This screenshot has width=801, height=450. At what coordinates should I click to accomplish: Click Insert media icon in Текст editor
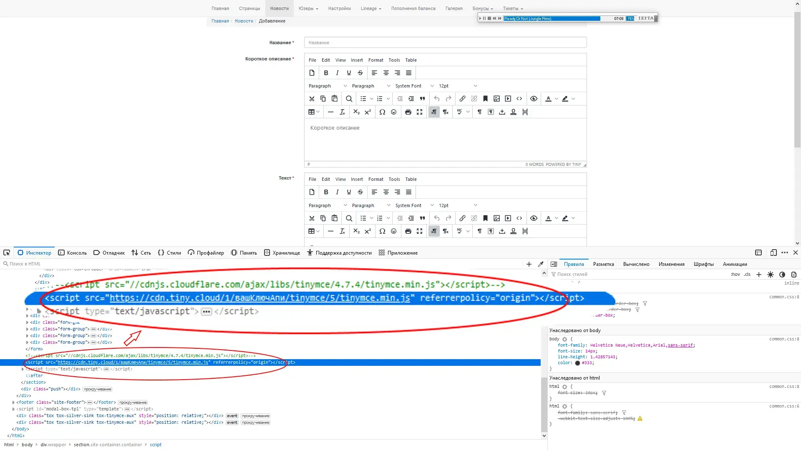[x=508, y=218]
